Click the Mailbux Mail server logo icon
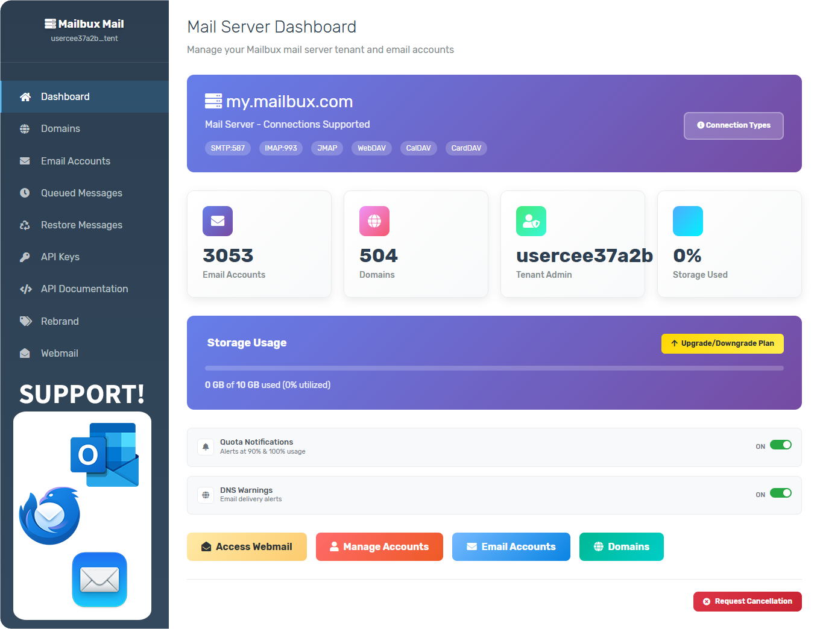820x629 pixels. pyautogui.click(x=50, y=24)
